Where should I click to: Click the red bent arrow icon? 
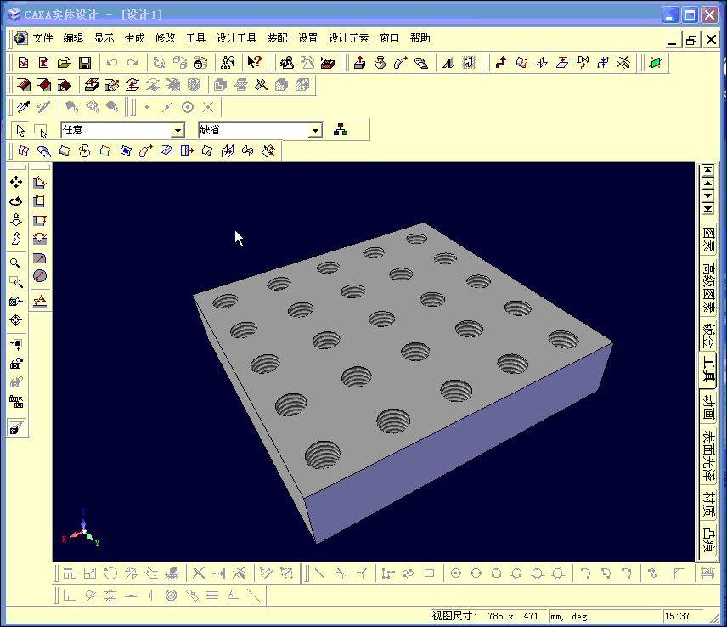point(501,63)
